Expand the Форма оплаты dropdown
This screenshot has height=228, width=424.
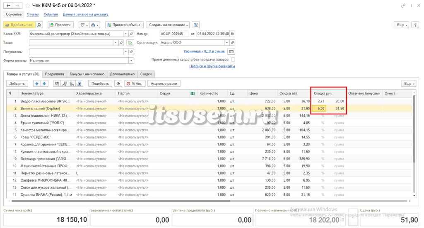point(131,61)
